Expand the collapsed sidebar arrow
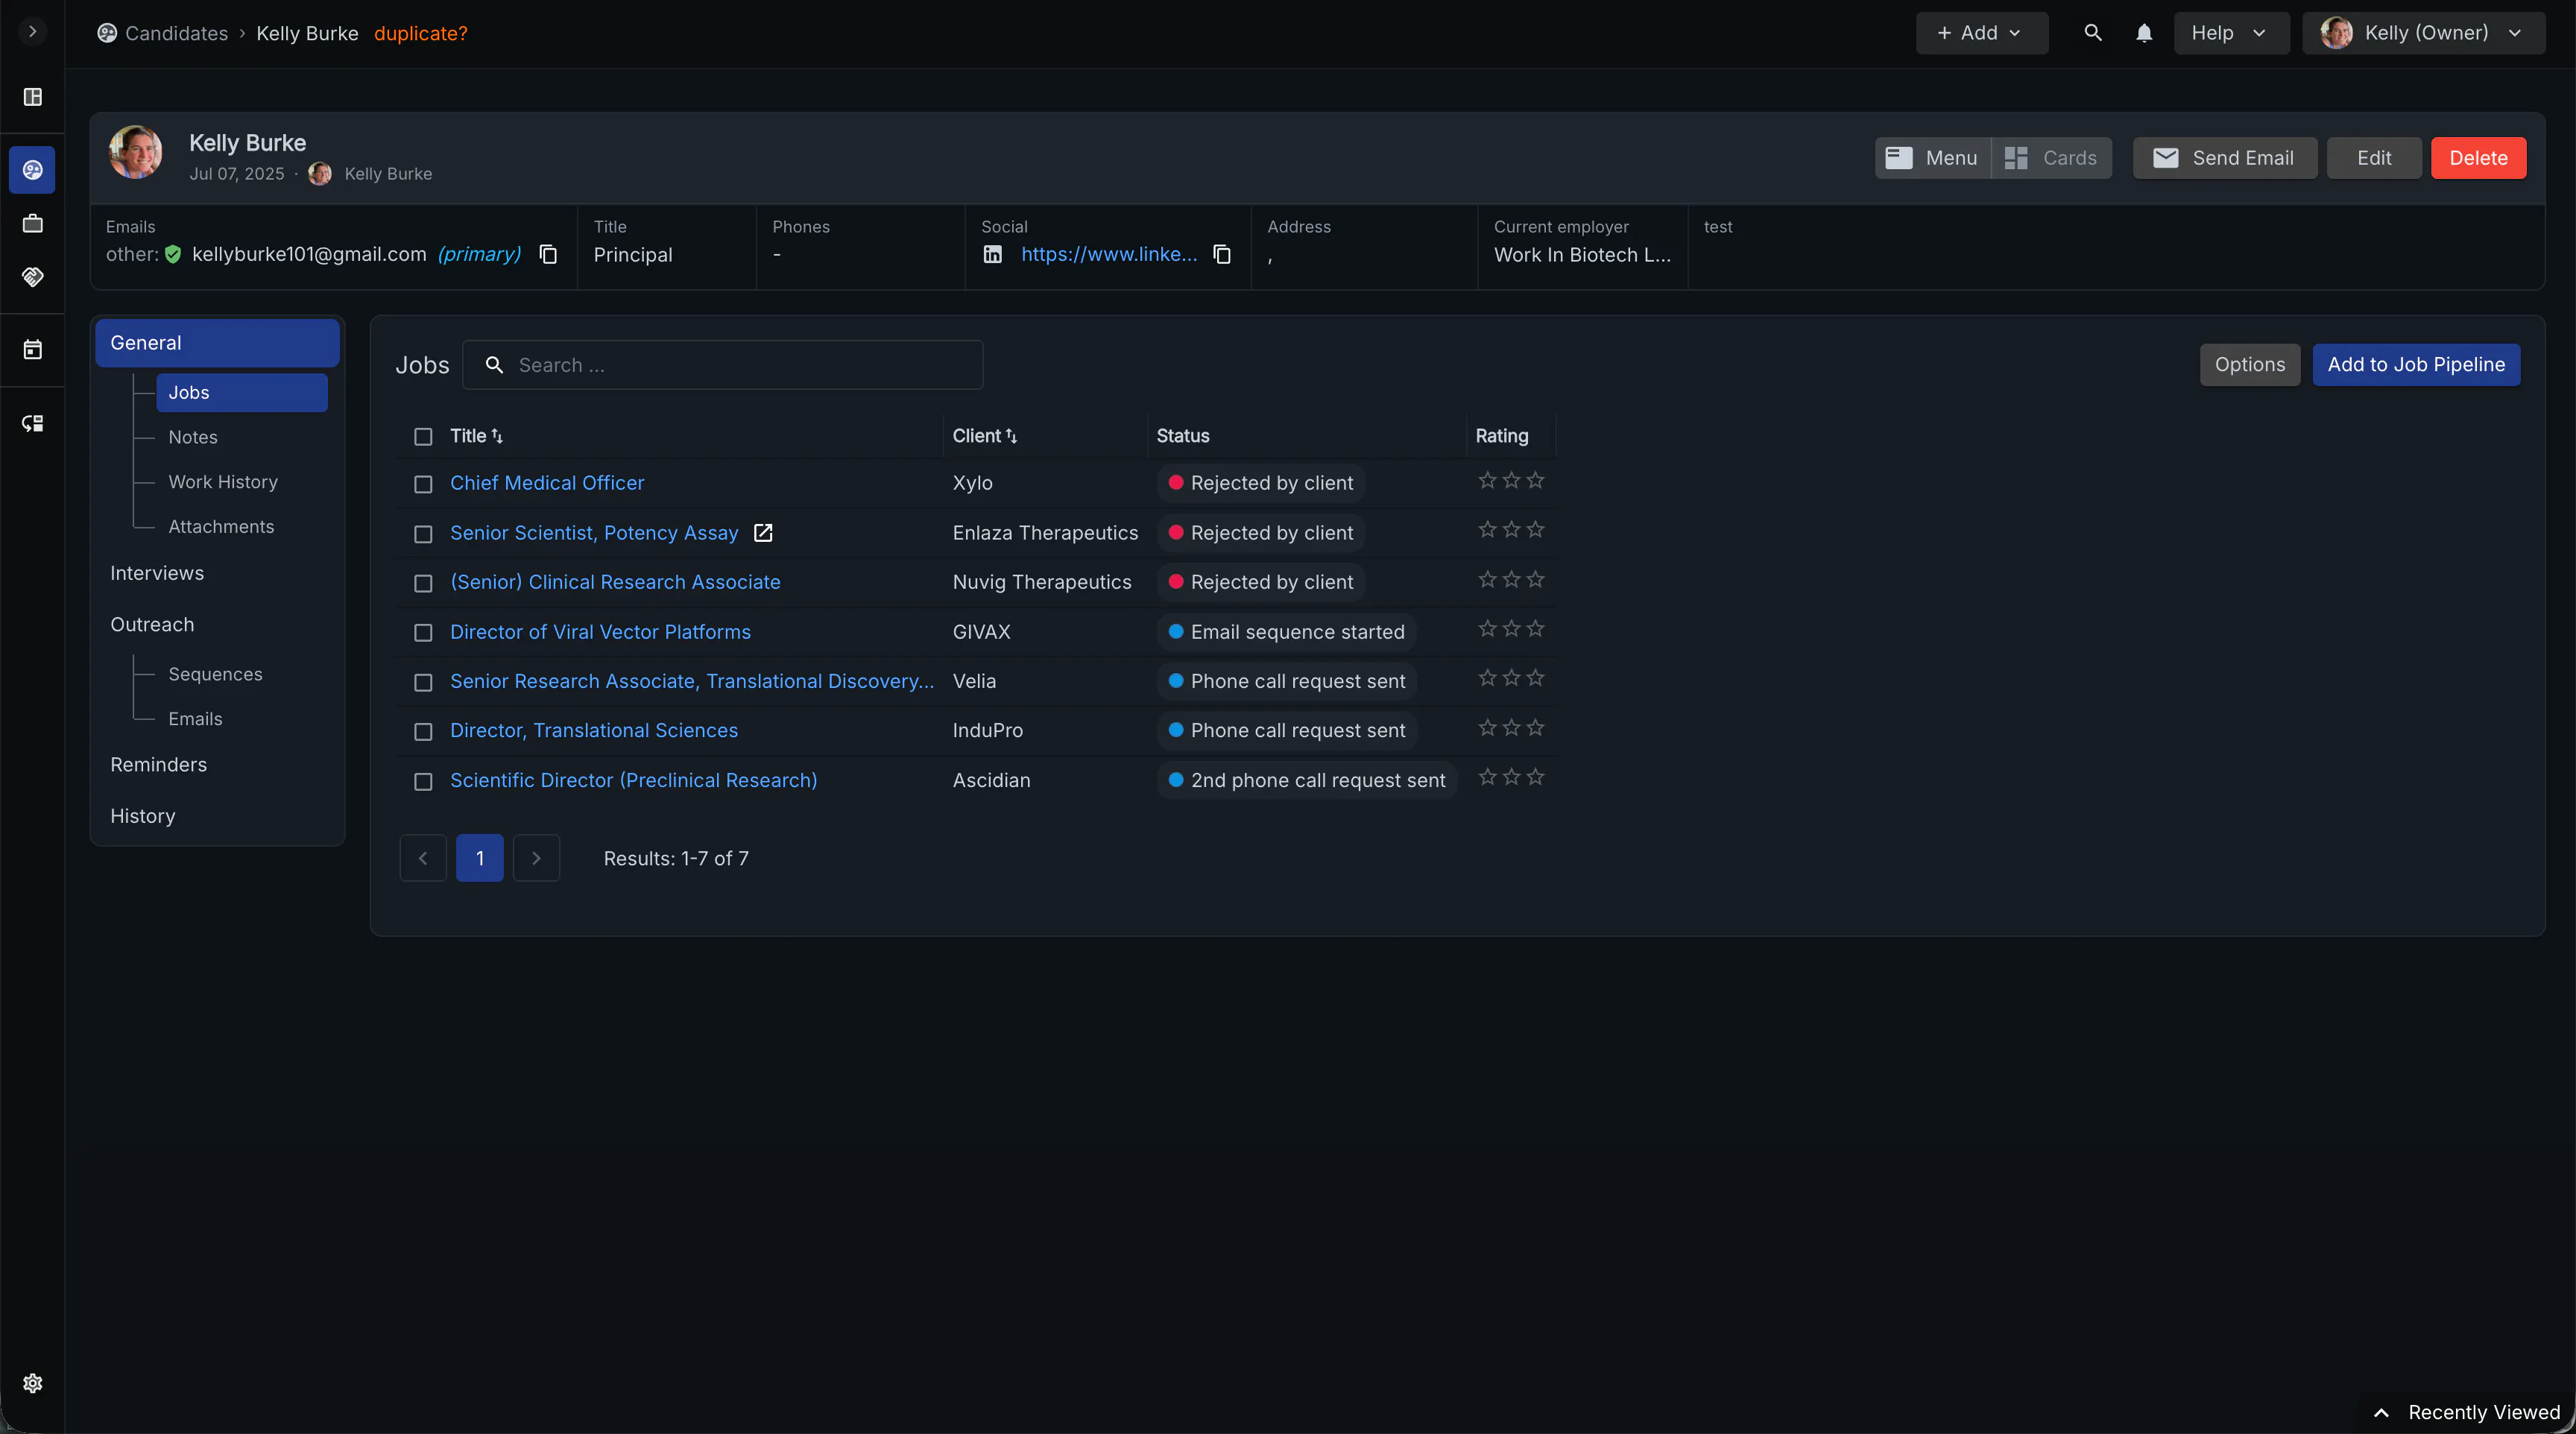2576x1434 pixels. tap(32, 32)
